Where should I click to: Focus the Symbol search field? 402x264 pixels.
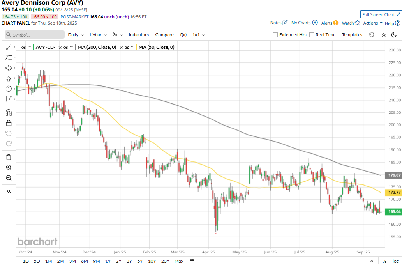[35, 35]
